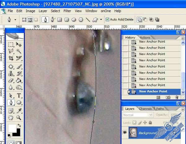This screenshot has height=144, width=186.
Task: Open Pen tool preset picker arrow
Action: pos(15,20)
